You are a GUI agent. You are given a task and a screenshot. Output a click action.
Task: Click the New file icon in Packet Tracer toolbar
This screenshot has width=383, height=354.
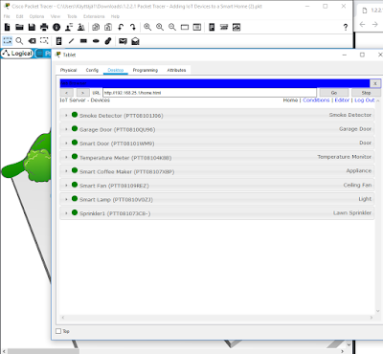point(7,28)
